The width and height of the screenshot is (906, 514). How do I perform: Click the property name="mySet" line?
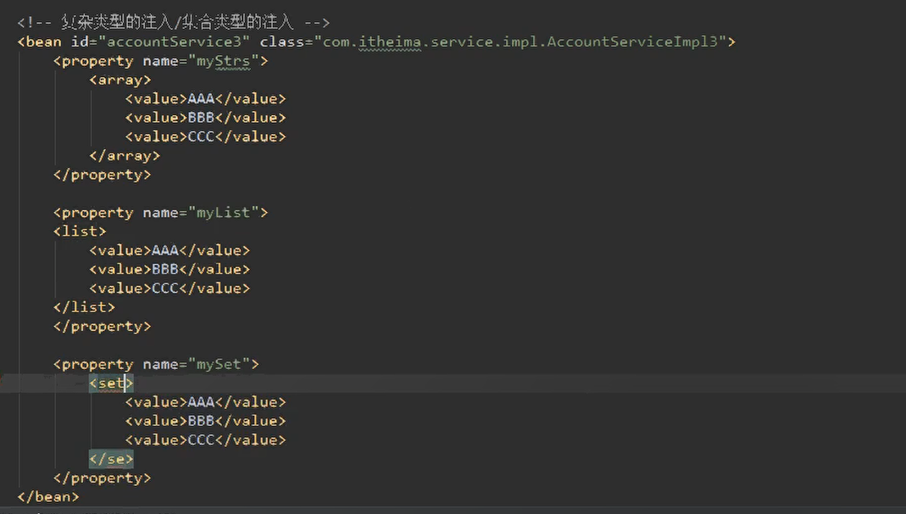[156, 364]
